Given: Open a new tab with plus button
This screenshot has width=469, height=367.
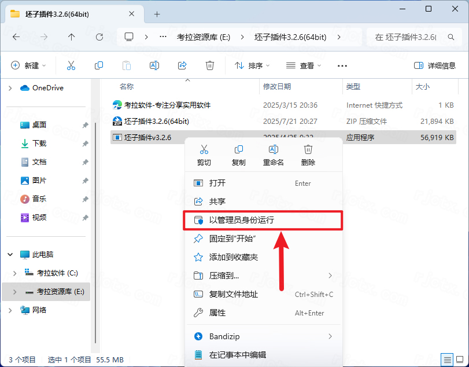Looking at the screenshot, I should tap(157, 14).
